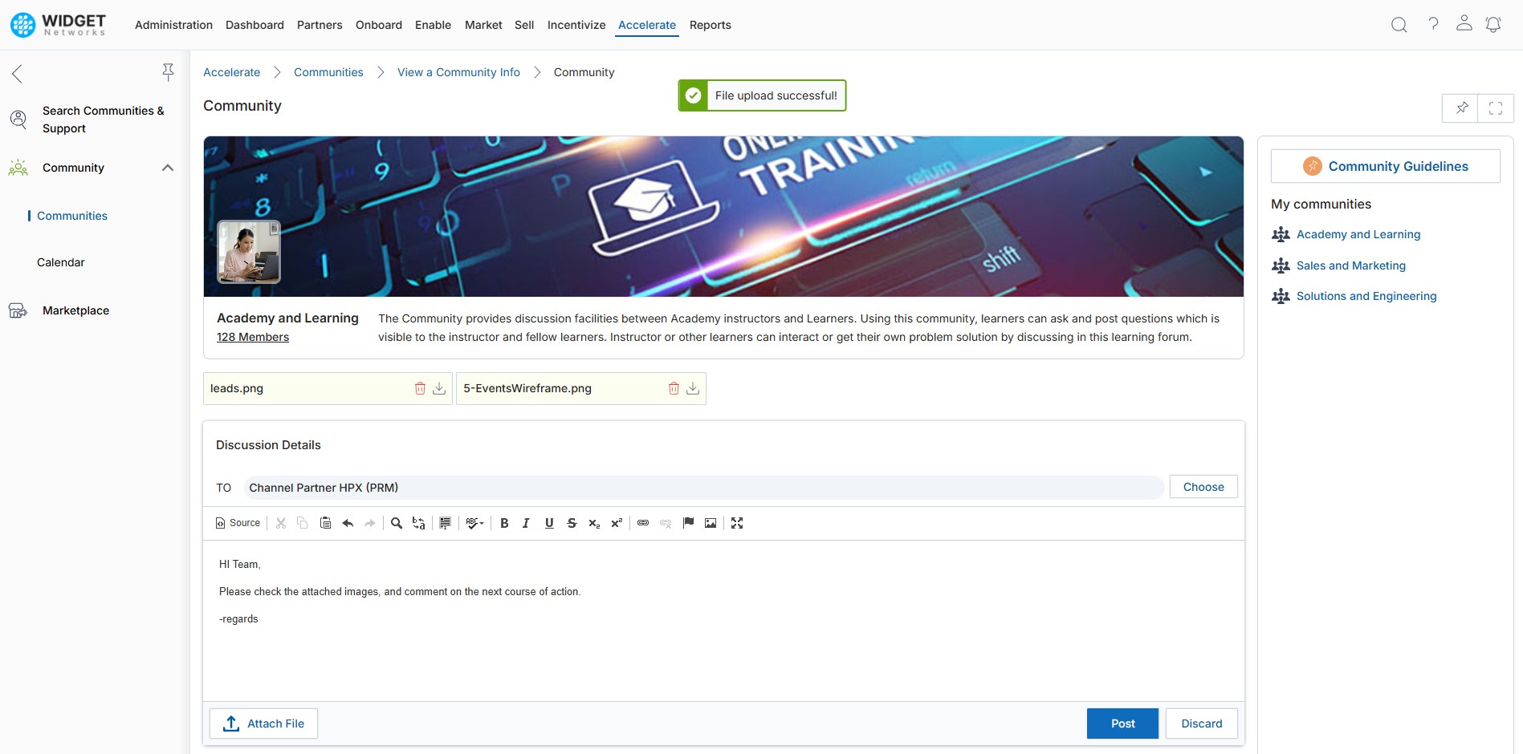Click the find icon in editor toolbar
Image resolution: width=1523 pixels, height=754 pixels.
pos(397,523)
